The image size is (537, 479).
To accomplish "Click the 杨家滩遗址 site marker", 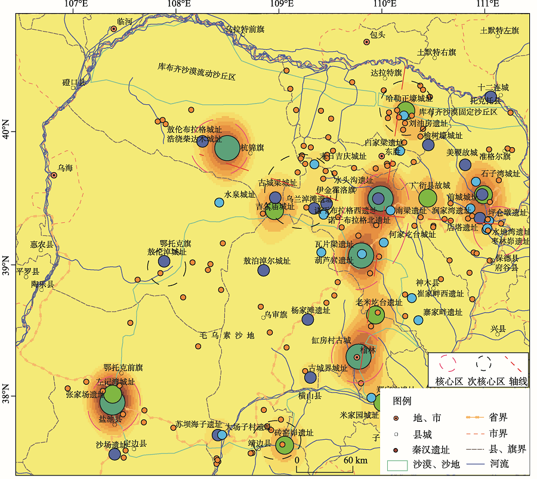I will [x=308, y=319].
